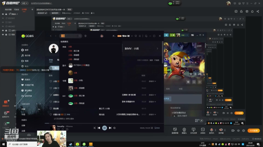Image resolution: width=263 pixels, height=147 pixels.
Task: Go forward in QQ音乐 navigation
Action: (x=56, y=36)
